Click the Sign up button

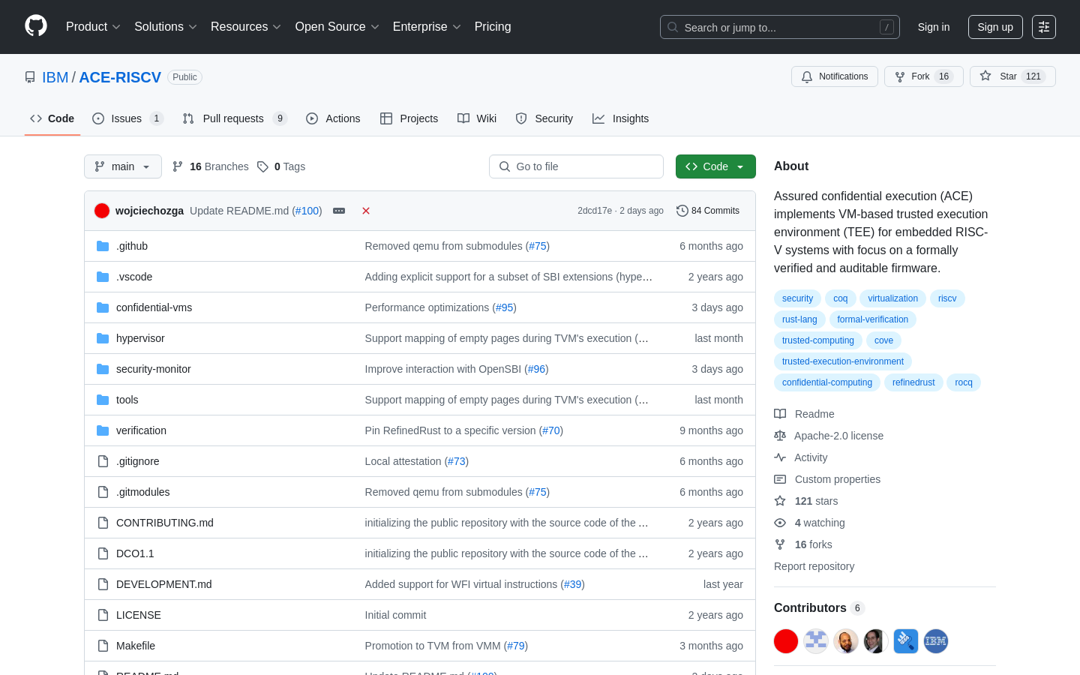tap(995, 27)
